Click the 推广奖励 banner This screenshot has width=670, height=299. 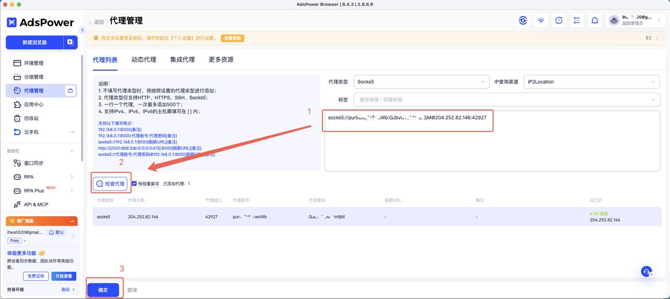(41, 221)
